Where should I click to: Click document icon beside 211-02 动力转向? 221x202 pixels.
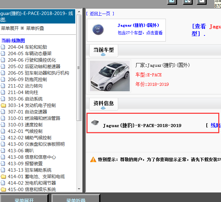[3, 86]
